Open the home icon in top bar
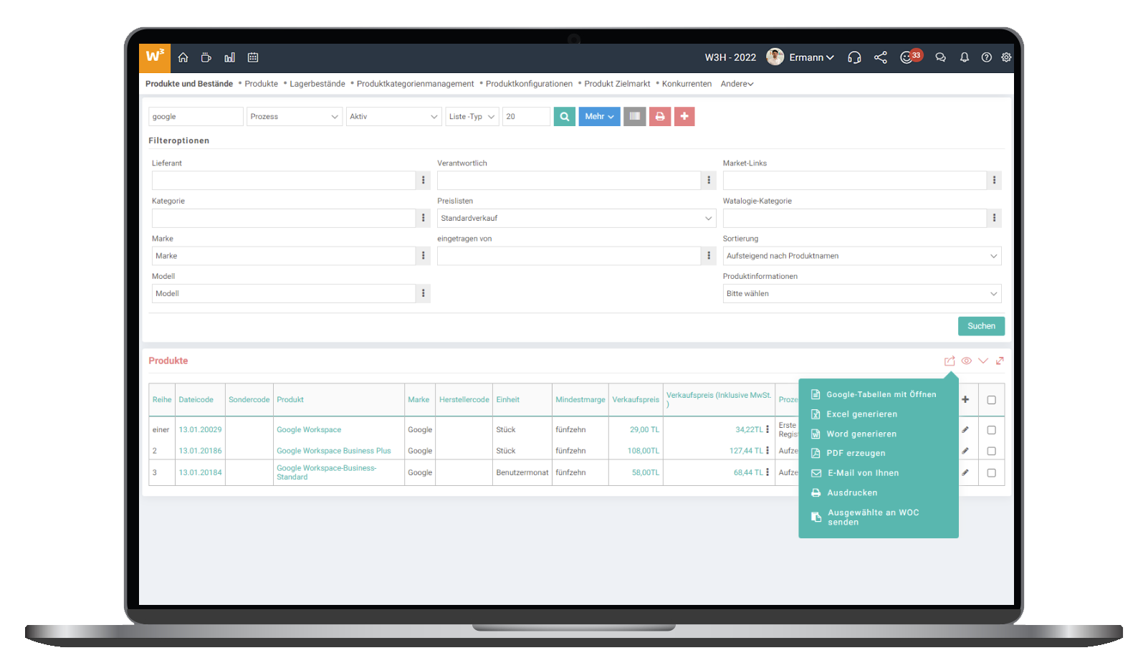1143x668 pixels. click(x=183, y=57)
